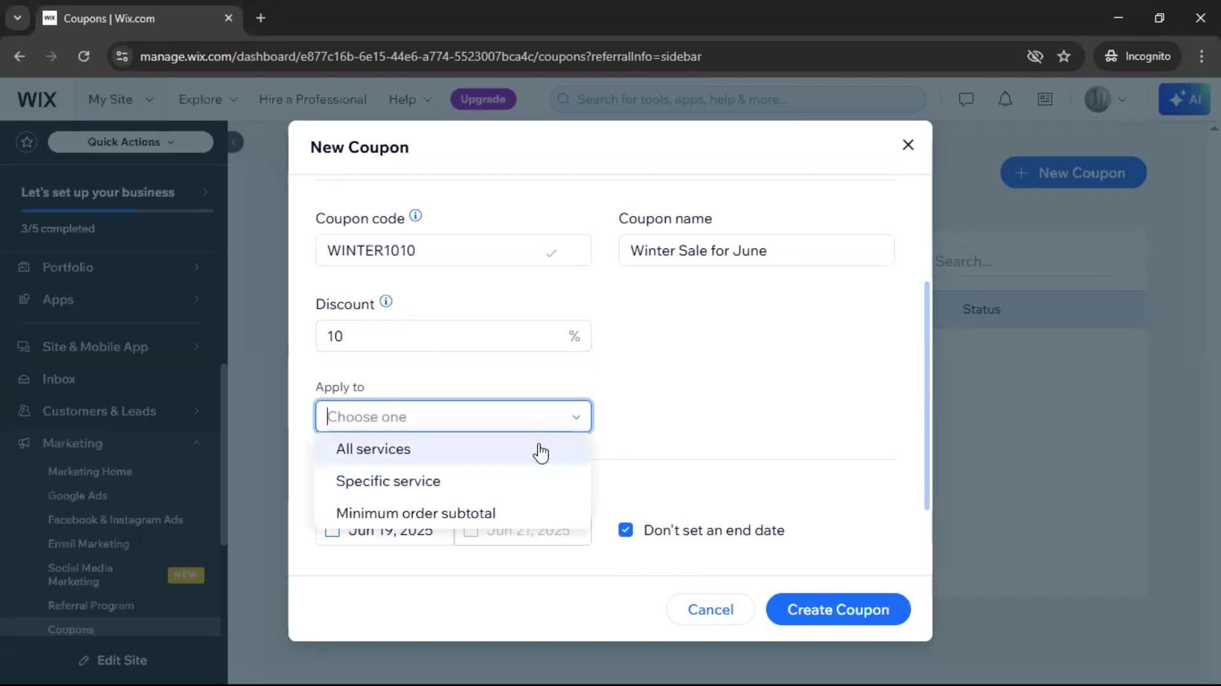Close the New Coupon dialog
The image size is (1221, 686).
(908, 145)
